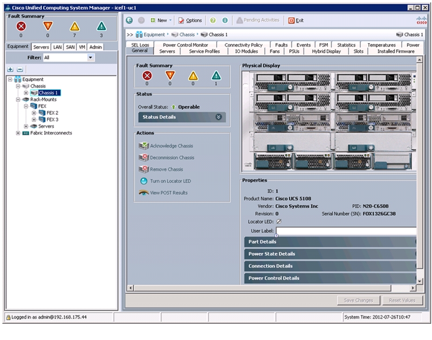The width and height of the screenshot is (432, 340).
Task: Click the lock icon in the status bar
Action: click(8, 317)
